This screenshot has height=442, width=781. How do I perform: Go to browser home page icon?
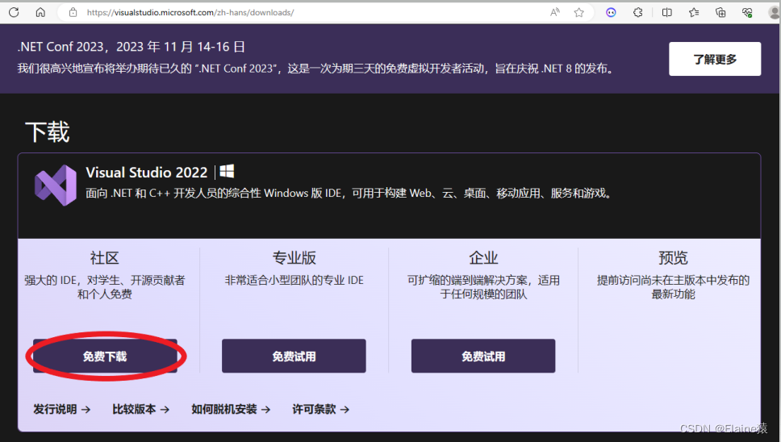click(x=40, y=12)
